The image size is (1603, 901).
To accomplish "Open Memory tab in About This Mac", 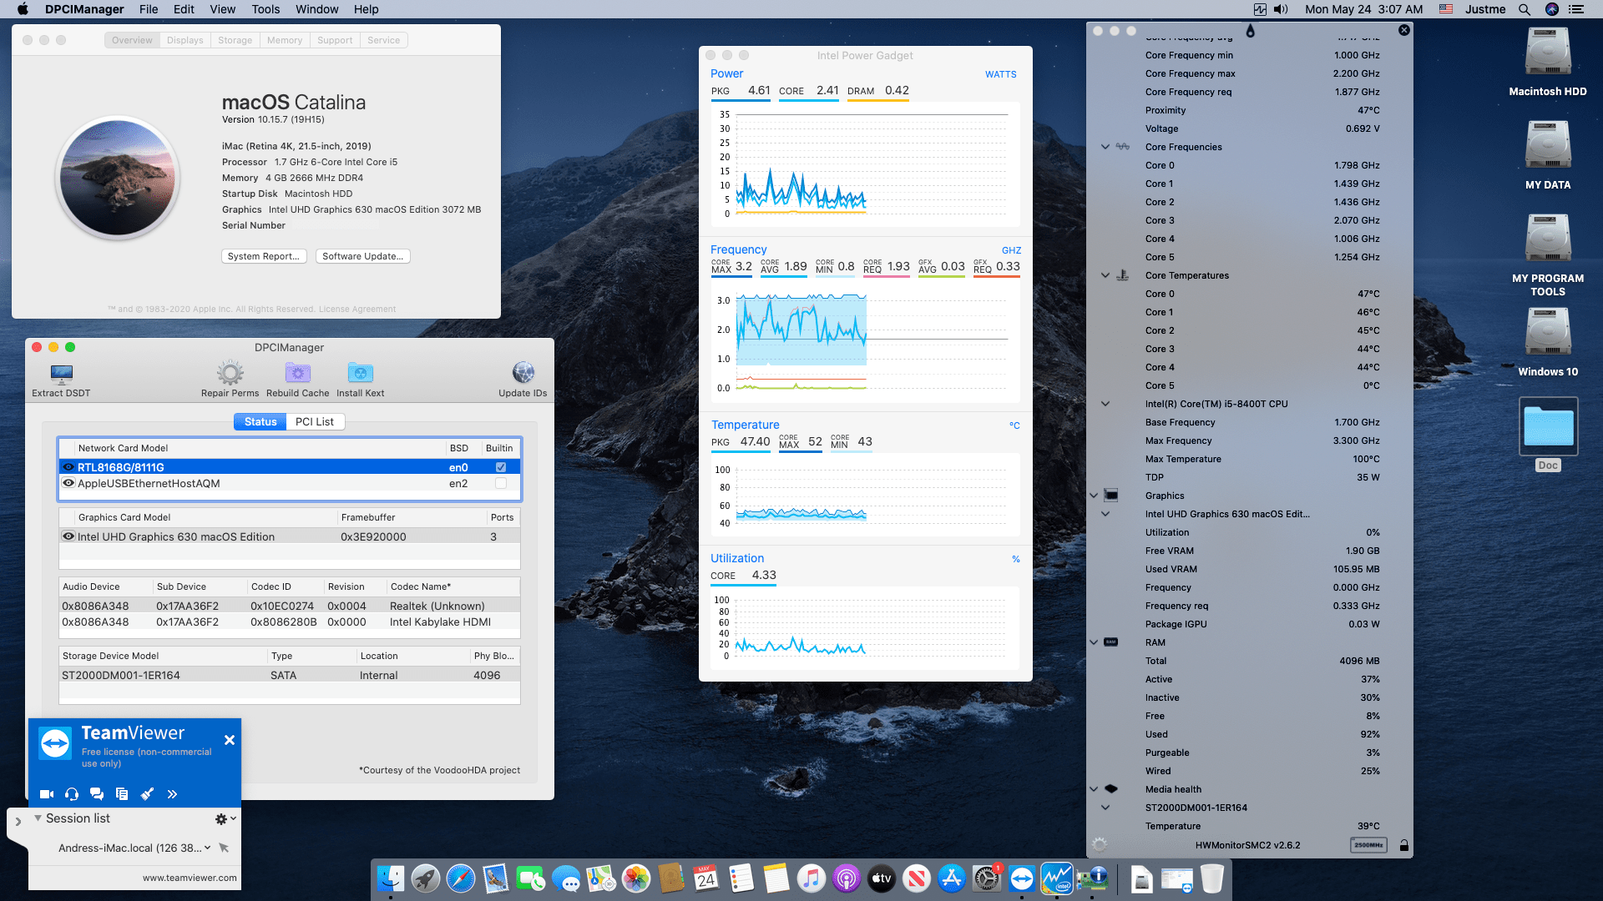I will point(285,40).
